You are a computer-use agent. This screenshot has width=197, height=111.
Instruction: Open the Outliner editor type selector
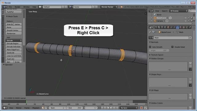(x=151, y=11)
